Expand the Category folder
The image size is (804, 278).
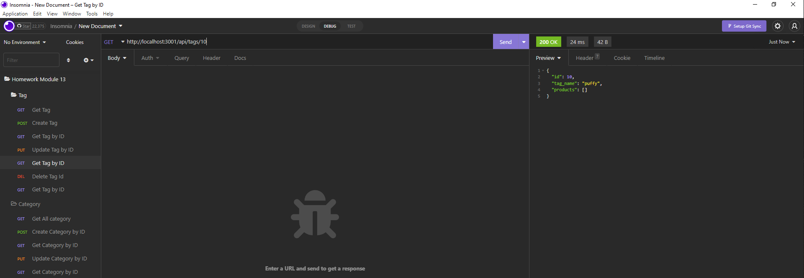pos(26,204)
